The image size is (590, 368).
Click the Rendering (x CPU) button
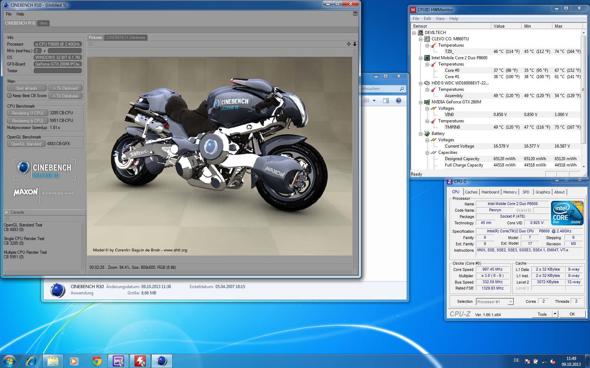tap(27, 121)
